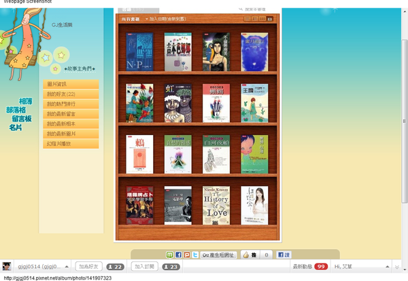Expand the gjgj0514 user dropdown arrow
408x281 pixels.
pos(67,267)
